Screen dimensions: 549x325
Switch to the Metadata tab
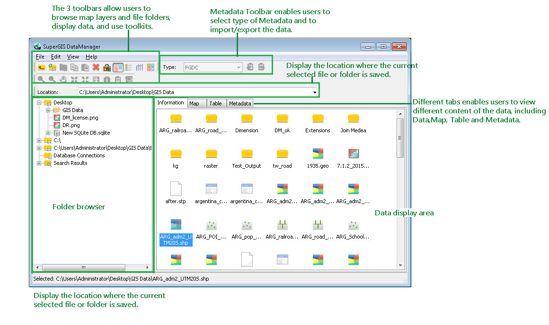click(x=240, y=103)
